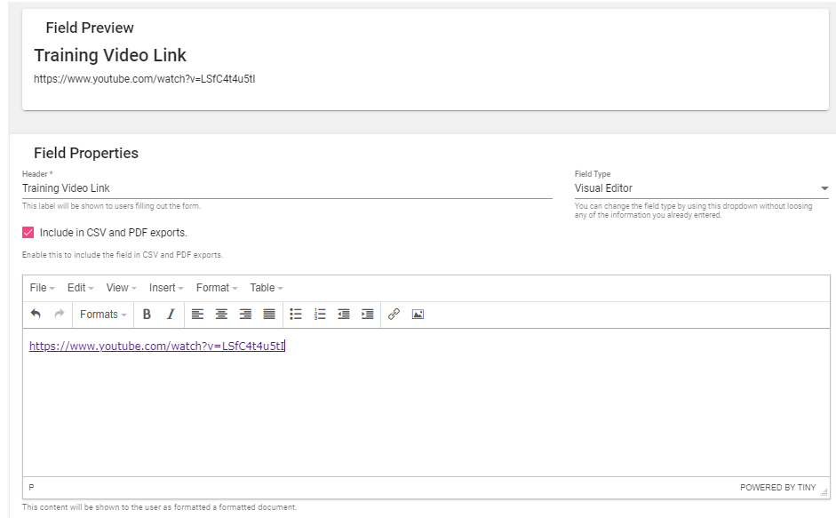This screenshot has height=518, width=836.
Task: Click the editor resize handle
Action: click(x=824, y=492)
